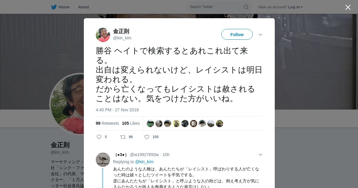Viewport: 358px width, 188px height.
Task: Open the first liker's avatar in the row
Action: [150, 124]
